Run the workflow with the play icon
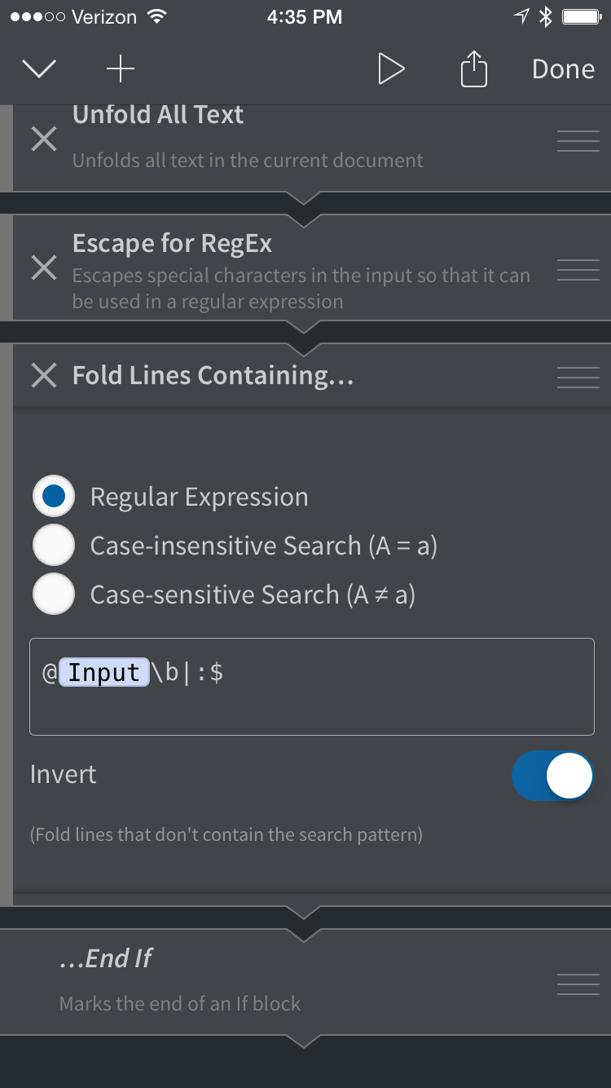 point(391,69)
